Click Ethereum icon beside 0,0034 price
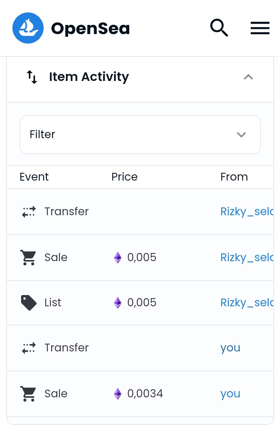 [118, 393]
